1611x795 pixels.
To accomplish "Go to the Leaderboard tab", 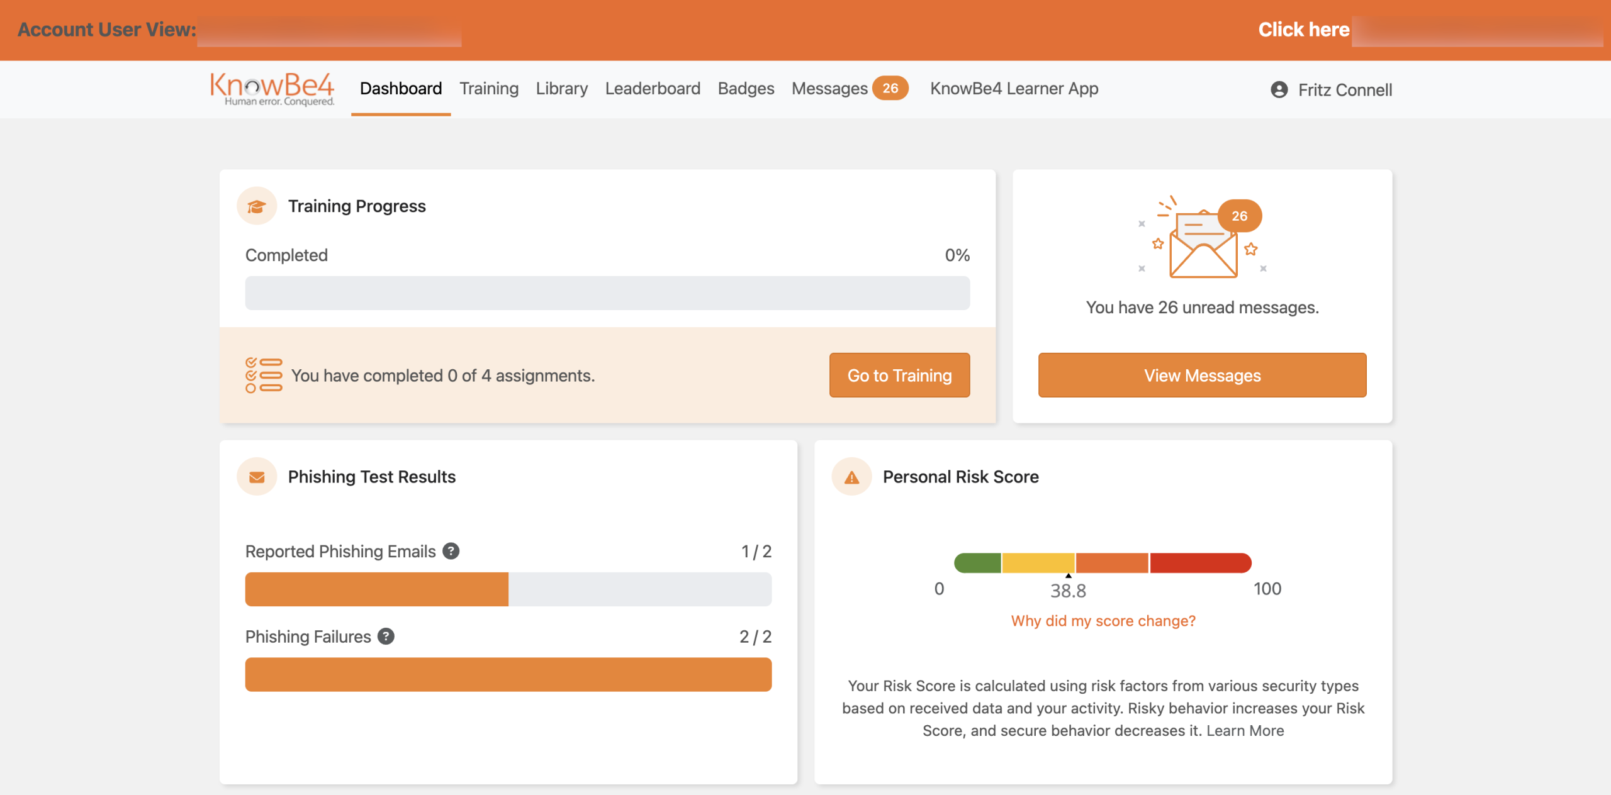I will 653,89.
